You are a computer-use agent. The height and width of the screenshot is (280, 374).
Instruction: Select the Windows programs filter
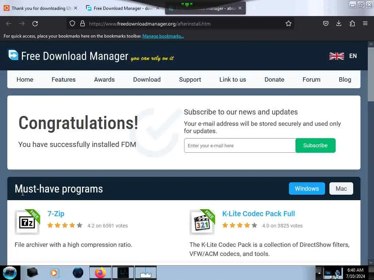pos(307,188)
